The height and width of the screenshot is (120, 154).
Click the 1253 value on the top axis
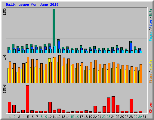coord(5,12)
